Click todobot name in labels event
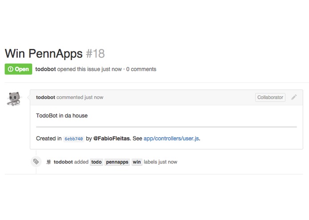The height and width of the screenshot is (220, 309). [63, 162]
